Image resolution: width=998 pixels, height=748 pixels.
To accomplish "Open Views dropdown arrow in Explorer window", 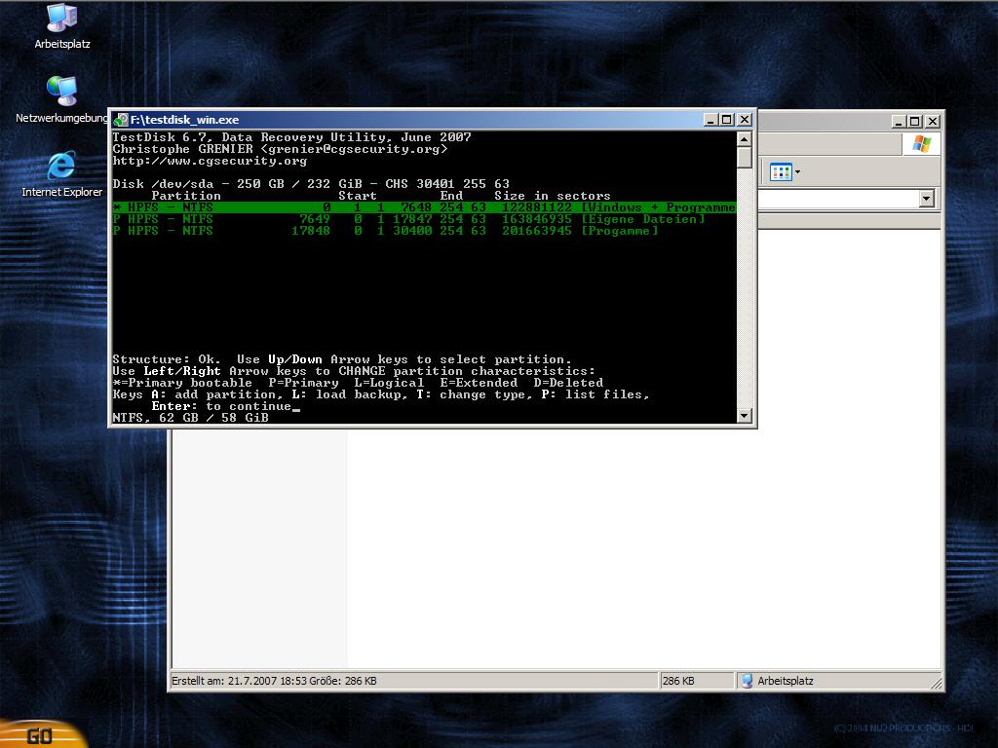I will click(797, 171).
